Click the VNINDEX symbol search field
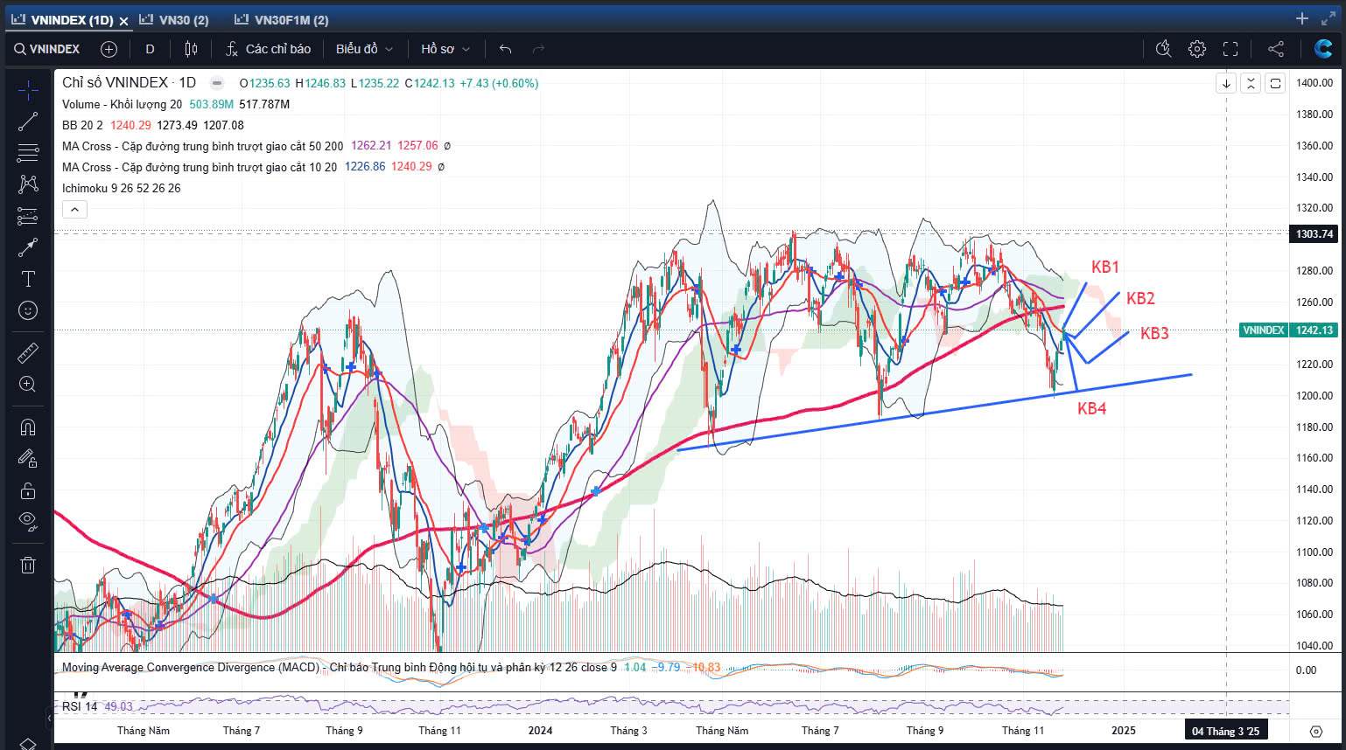 click(x=47, y=49)
